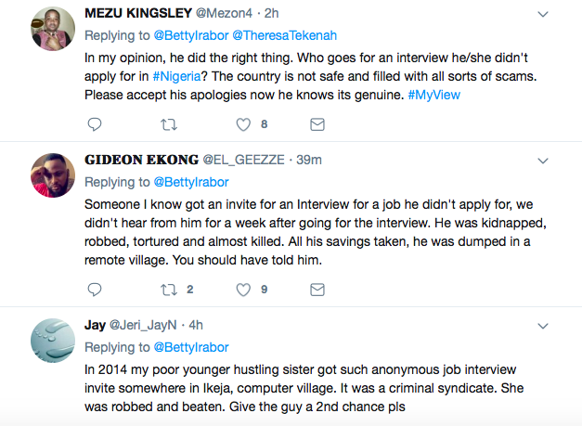Send MEZU KINGSLEY's tweet via direct message
This screenshot has width=582, height=426.
click(x=317, y=124)
